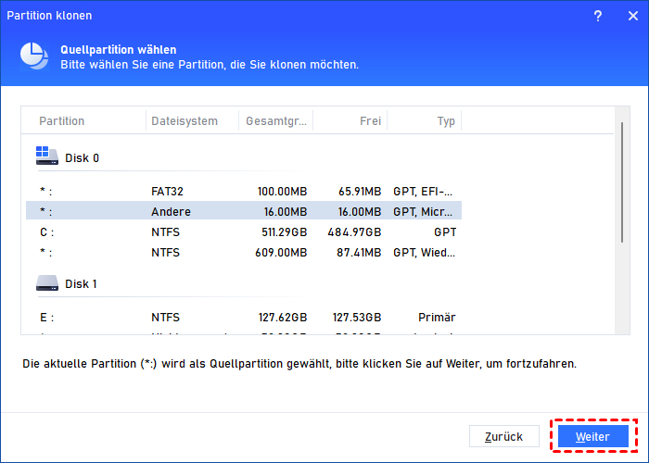649x463 pixels.
Task: Click the Gesamtgröße column header
Action: click(275, 121)
